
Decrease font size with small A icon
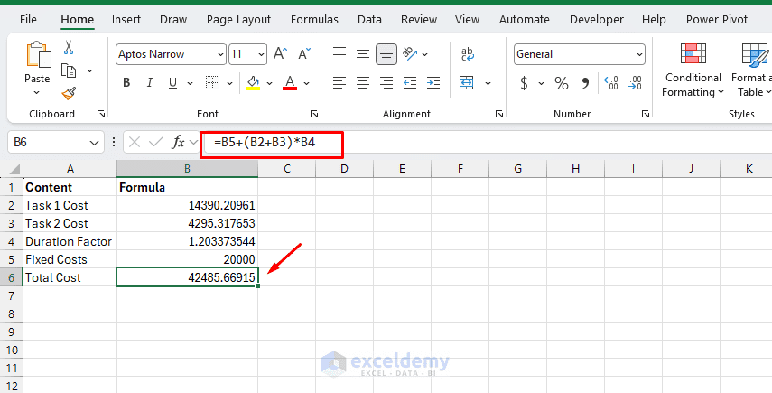(305, 53)
